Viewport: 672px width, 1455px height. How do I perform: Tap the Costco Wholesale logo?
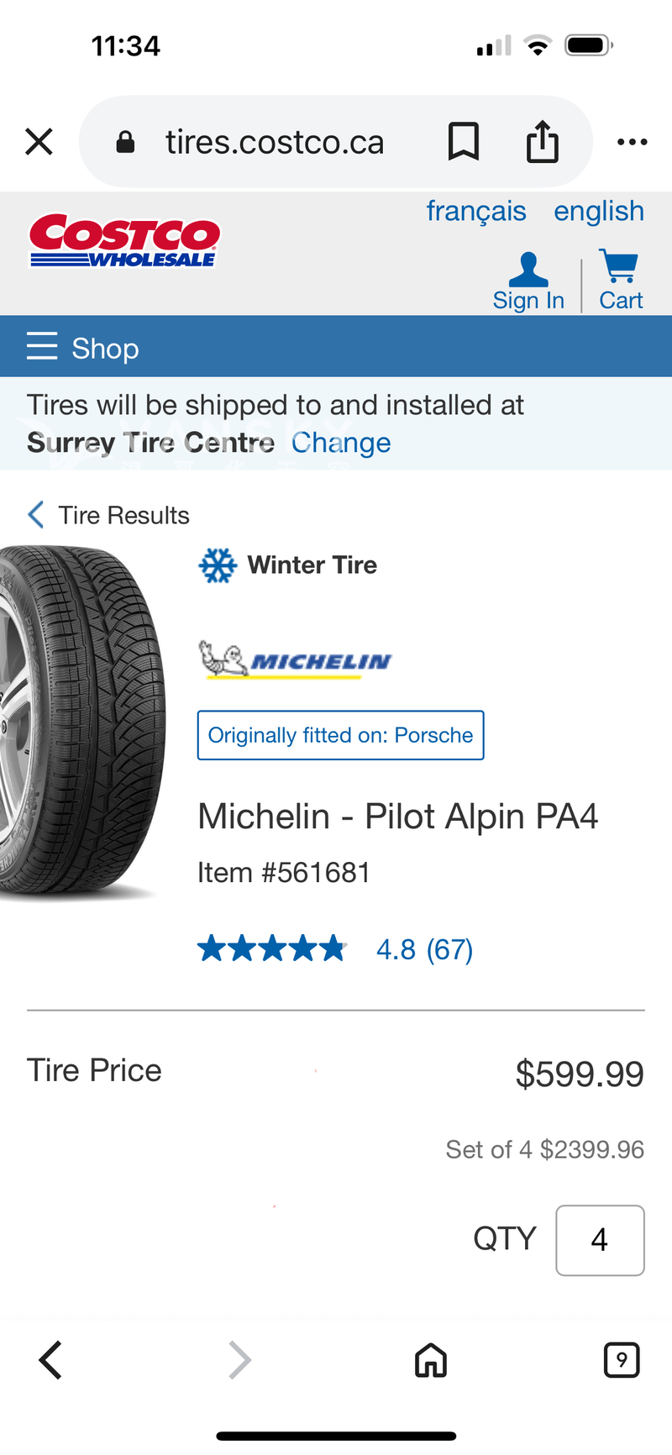coord(124,241)
